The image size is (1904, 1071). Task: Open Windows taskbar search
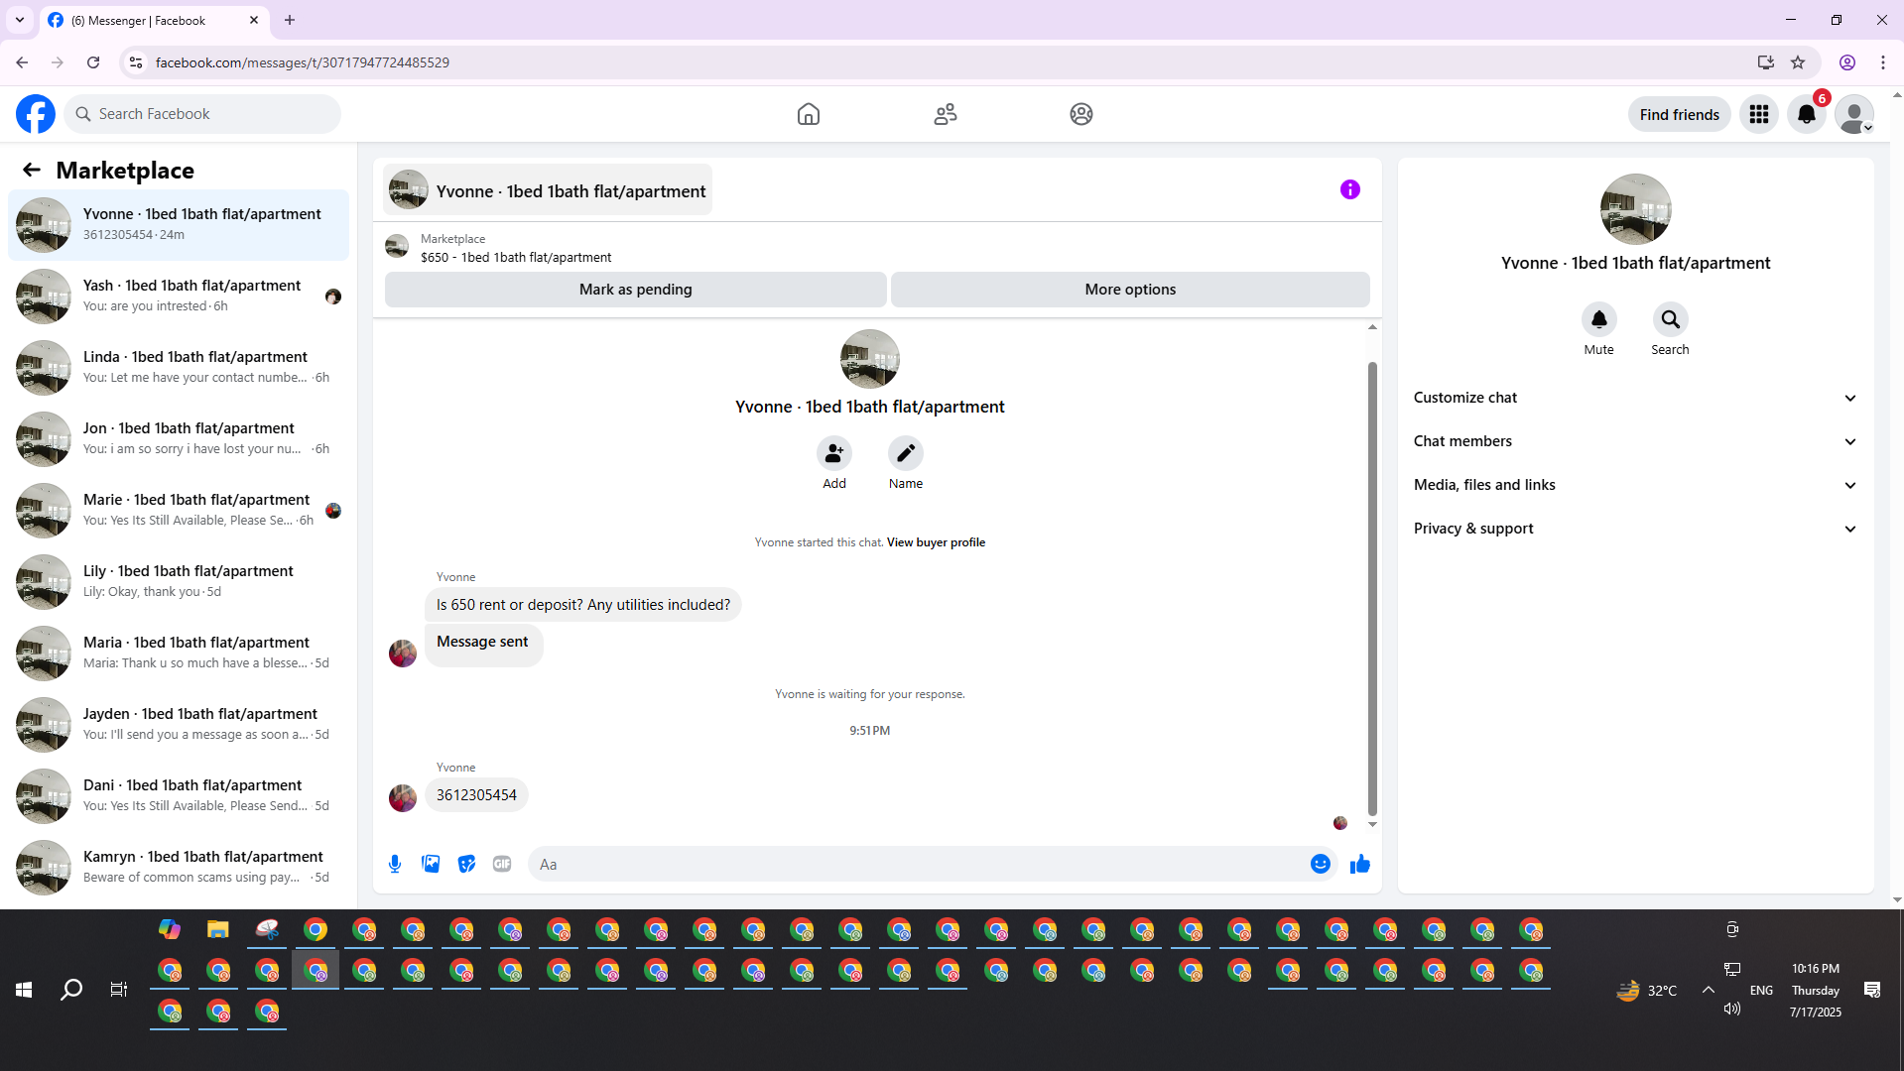[71, 990]
